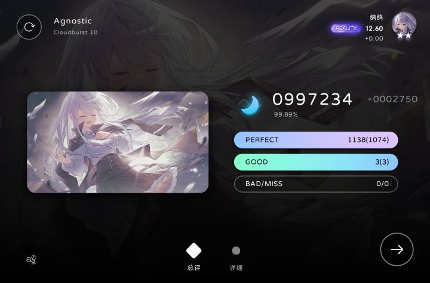
Task: Click the score 0997234
Action: click(x=312, y=99)
